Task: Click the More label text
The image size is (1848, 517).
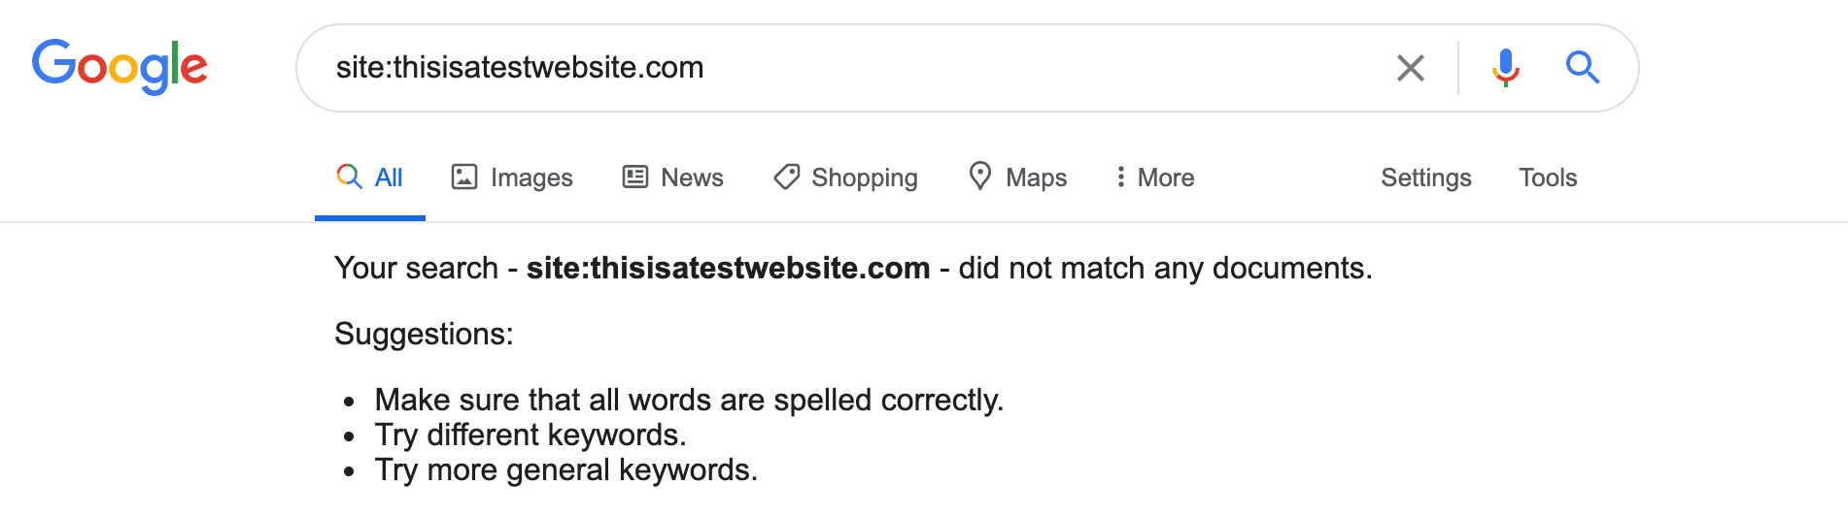Action: coord(1166,178)
